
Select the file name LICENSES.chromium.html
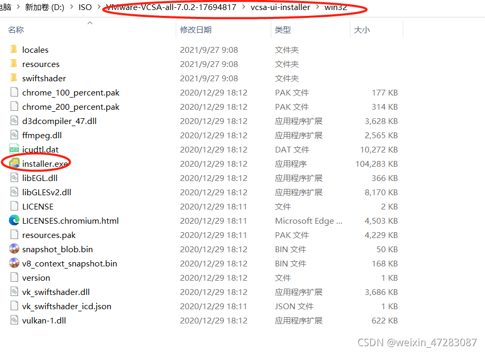point(71,221)
